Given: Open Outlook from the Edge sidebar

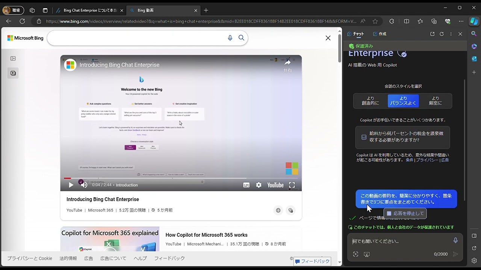Looking at the screenshot, I should pyautogui.click(x=474, y=59).
